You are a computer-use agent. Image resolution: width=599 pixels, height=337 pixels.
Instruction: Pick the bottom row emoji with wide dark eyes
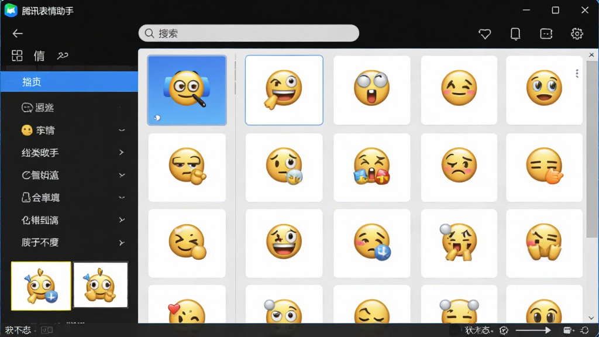point(544,304)
